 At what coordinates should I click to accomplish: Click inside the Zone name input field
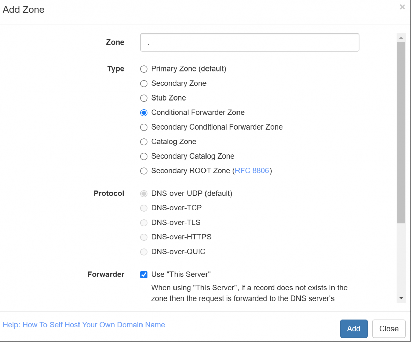(250, 42)
